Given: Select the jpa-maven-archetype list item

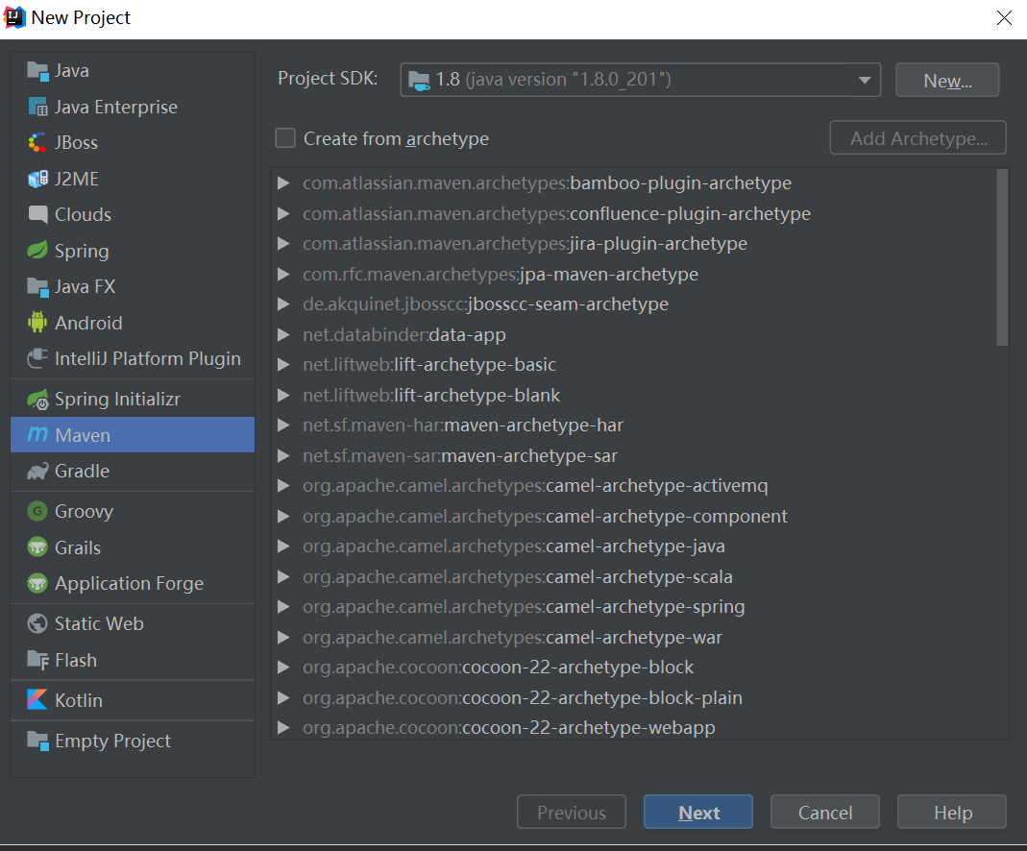Looking at the screenshot, I should pyautogui.click(x=608, y=274).
